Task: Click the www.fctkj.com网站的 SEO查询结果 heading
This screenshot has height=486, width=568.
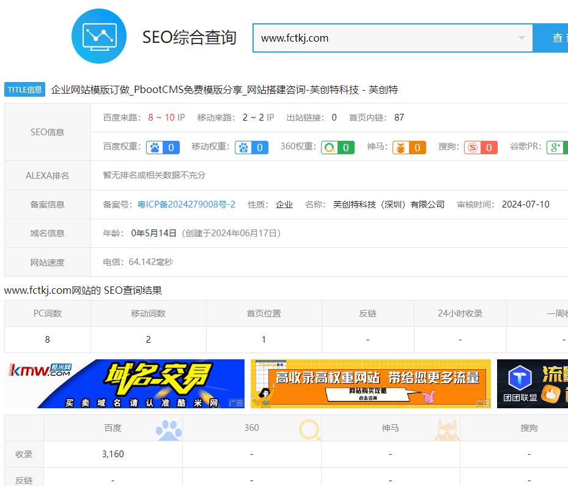Action: (83, 290)
